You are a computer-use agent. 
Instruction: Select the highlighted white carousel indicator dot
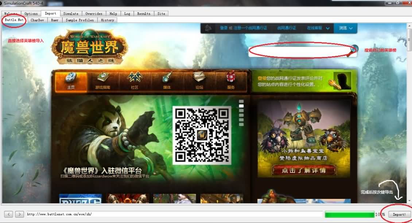click(241, 106)
